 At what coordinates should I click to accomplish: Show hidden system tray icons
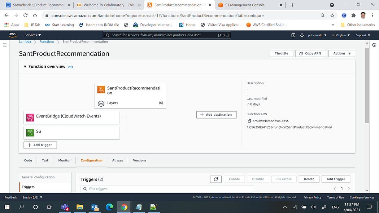[285, 207]
